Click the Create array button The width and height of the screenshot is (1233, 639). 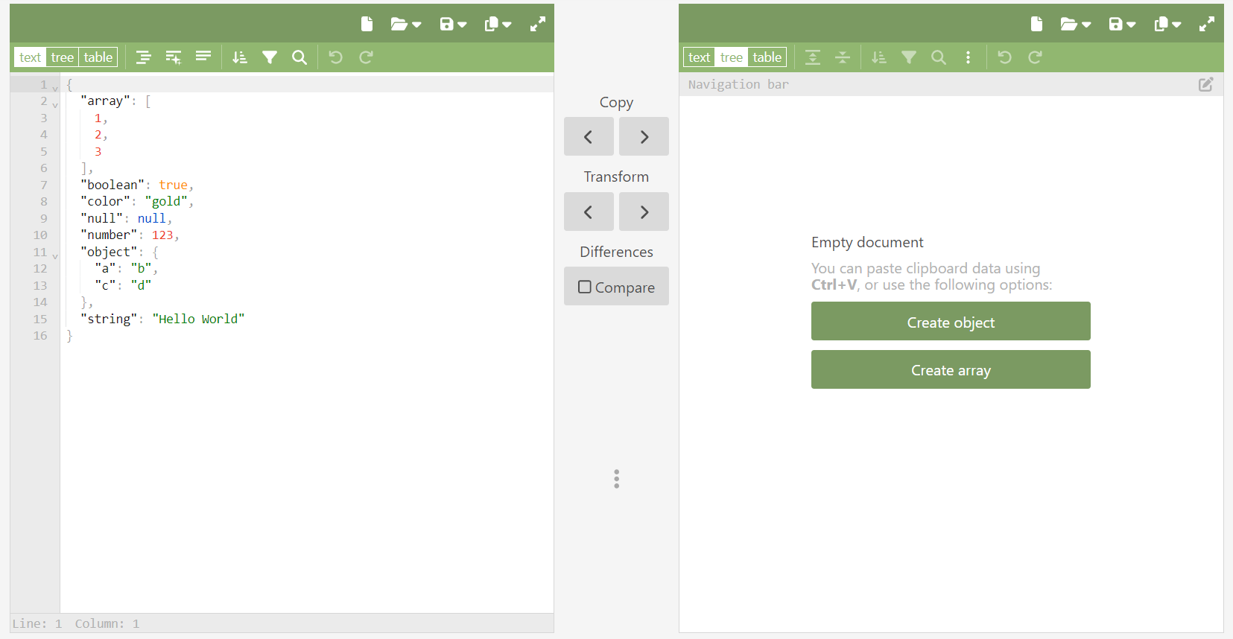pyautogui.click(x=950, y=369)
